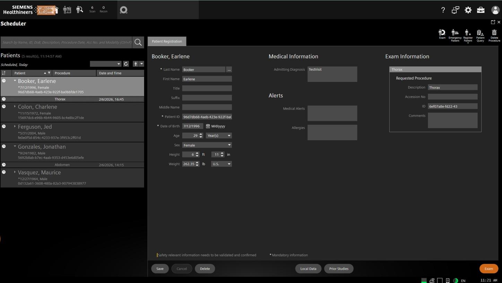Open the toolbox briefcase icon
502x283 pixels.
[x=481, y=10]
